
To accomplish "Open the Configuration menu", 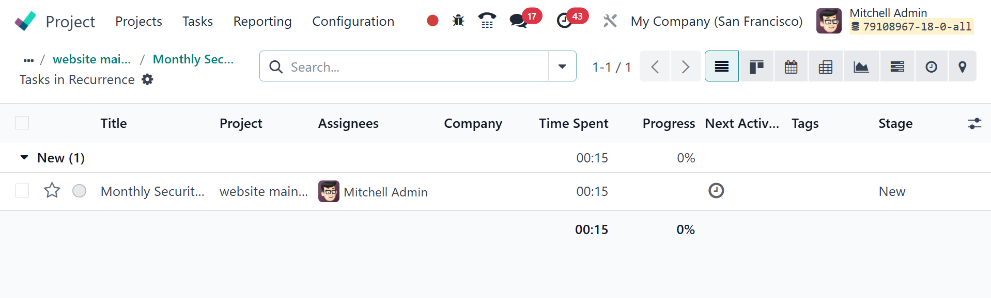I will [353, 21].
